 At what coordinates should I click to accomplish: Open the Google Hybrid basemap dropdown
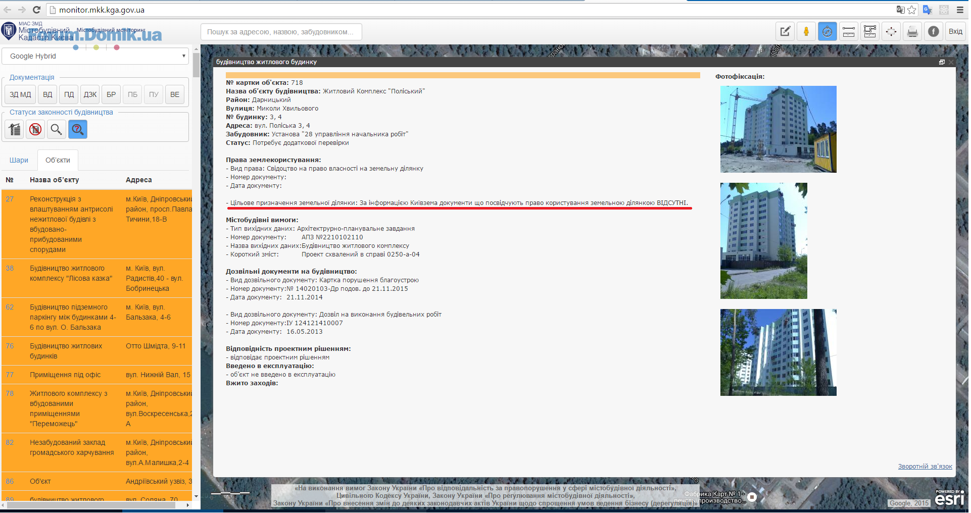(x=95, y=56)
